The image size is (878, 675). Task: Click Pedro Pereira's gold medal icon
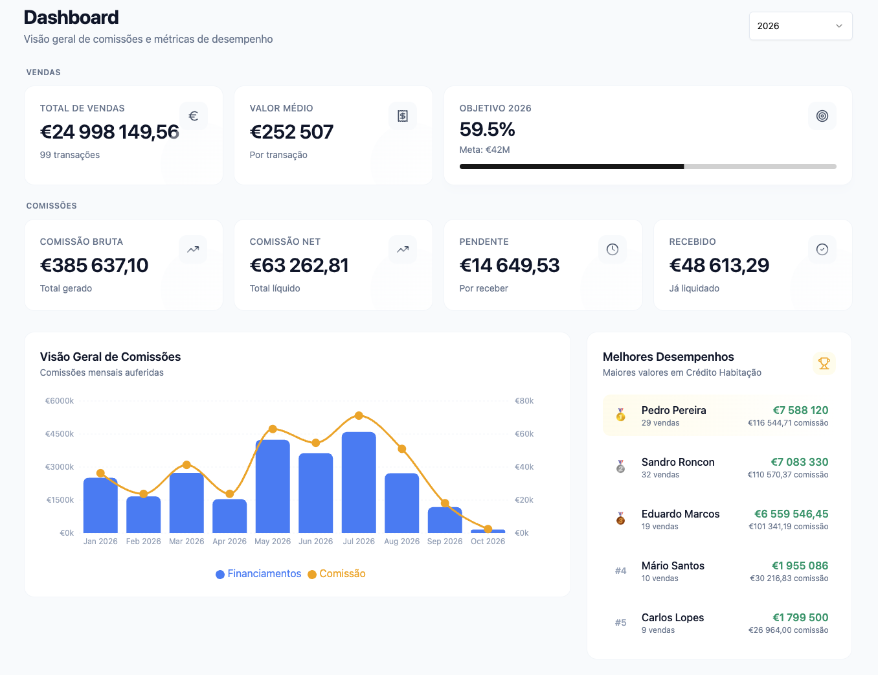[620, 415]
